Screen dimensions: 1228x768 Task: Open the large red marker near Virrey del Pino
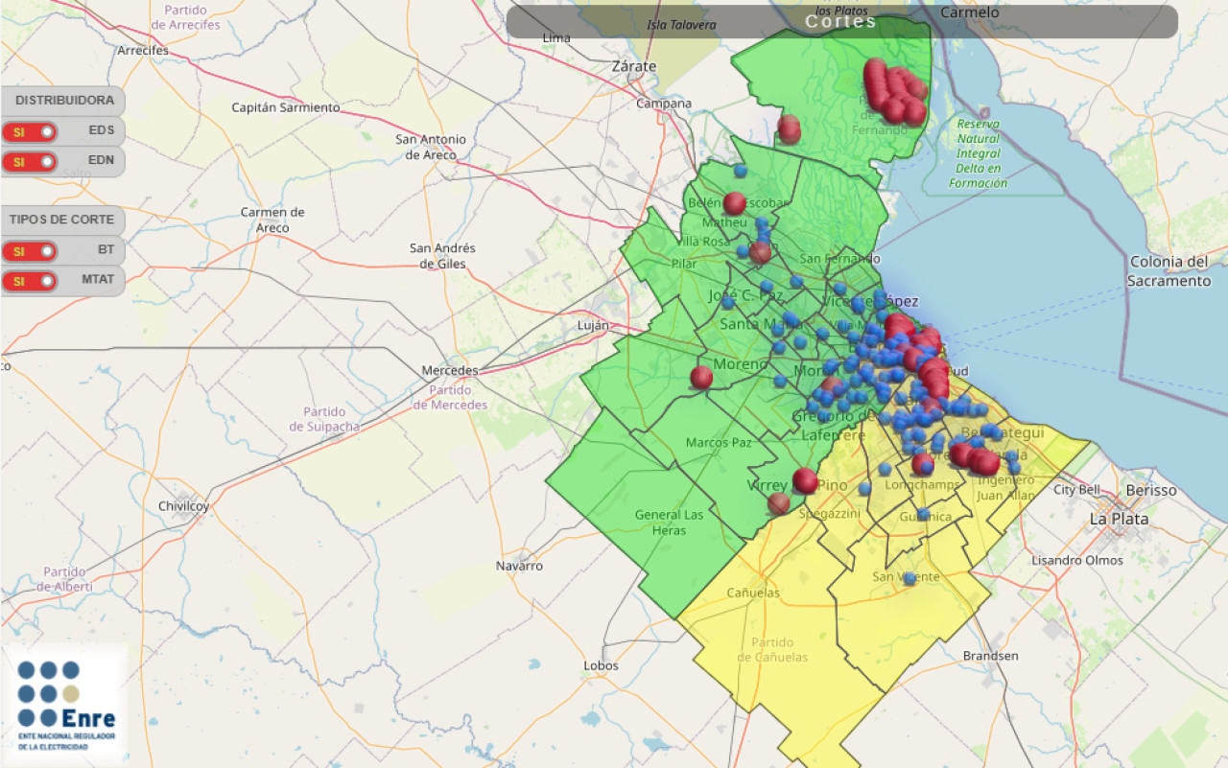coord(805,480)
